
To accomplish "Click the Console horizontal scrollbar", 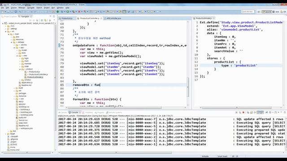I will pyautogui.click(x=117, y=153).
